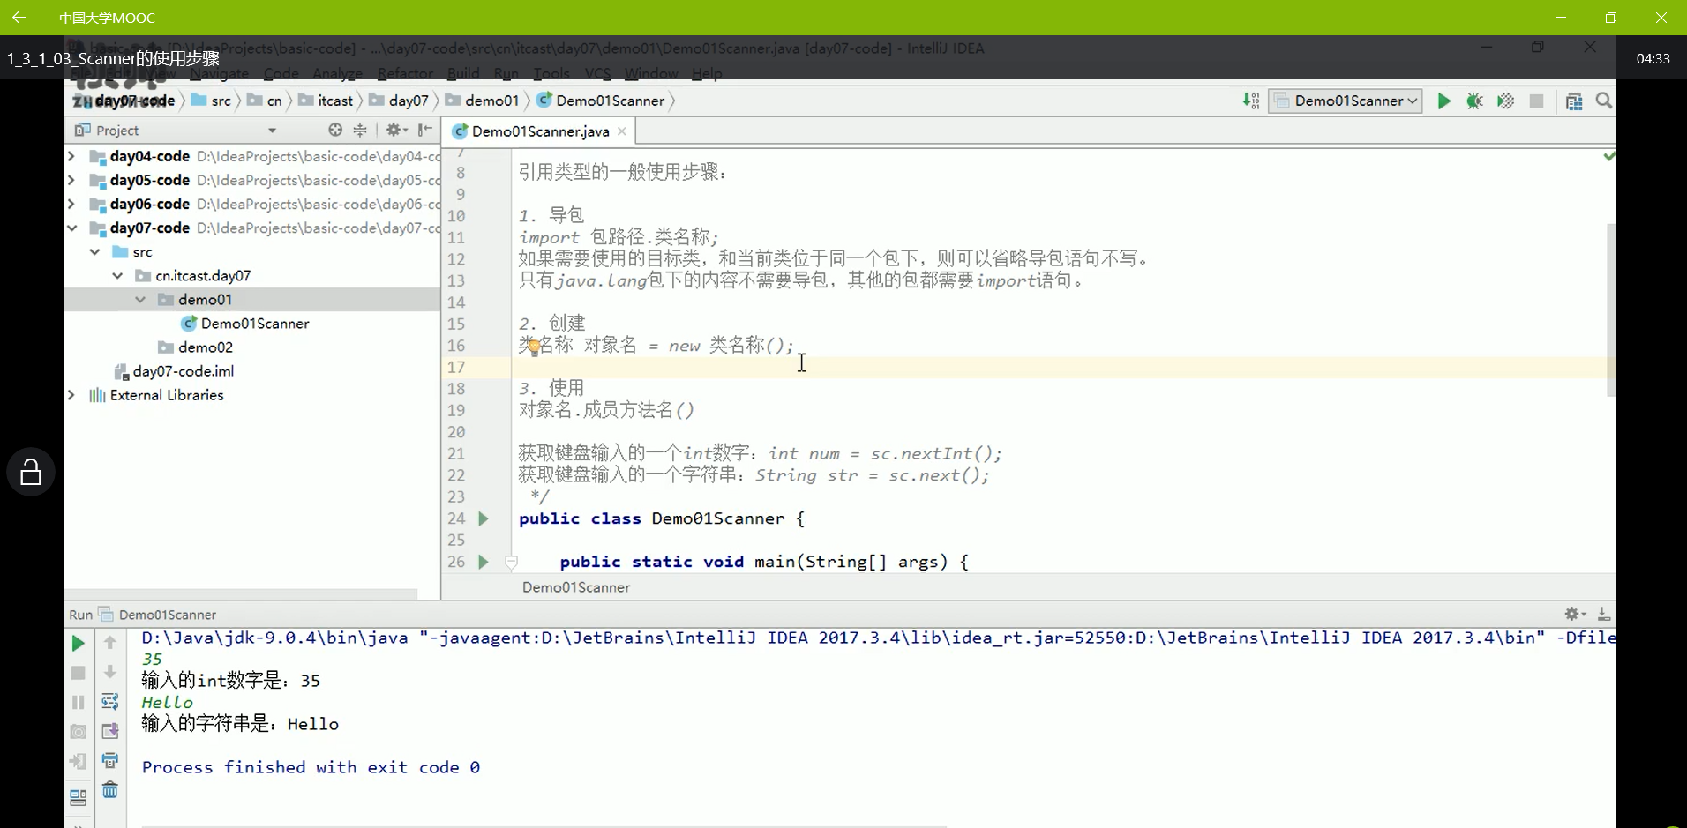Collapse the day07-code module node
Viewport: 1687px width, 828px height.
(71, 228)
